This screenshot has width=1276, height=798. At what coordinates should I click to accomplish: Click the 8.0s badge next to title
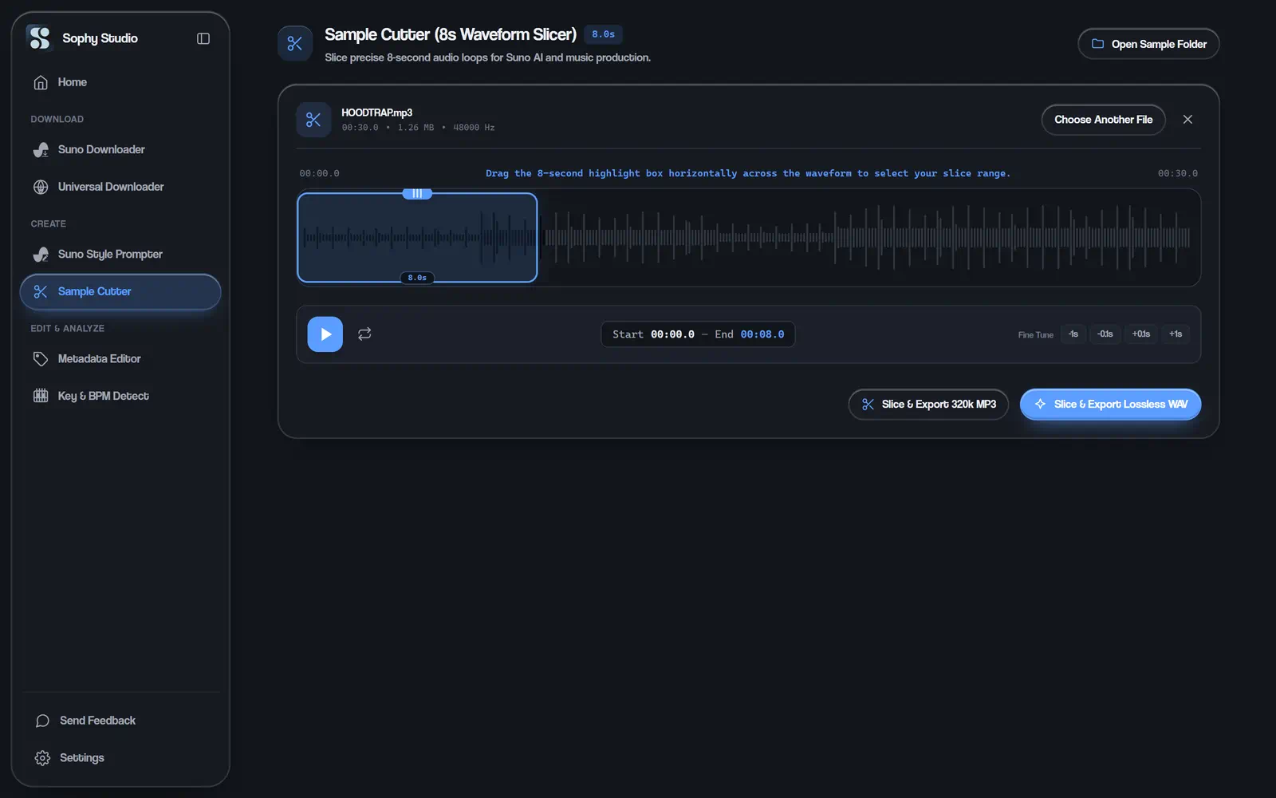(603, 34)
